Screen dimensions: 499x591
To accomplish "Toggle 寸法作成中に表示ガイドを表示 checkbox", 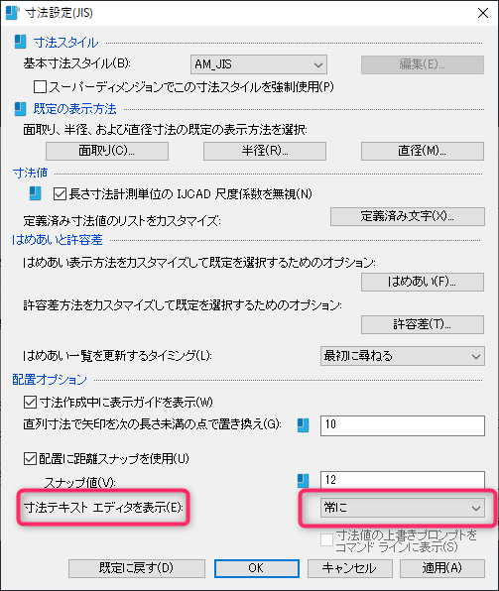I will [30, 402].
